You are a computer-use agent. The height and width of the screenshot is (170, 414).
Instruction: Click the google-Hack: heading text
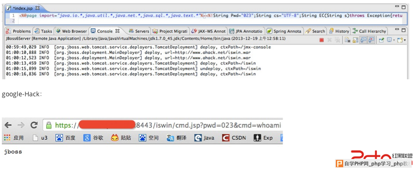point(22,94)
